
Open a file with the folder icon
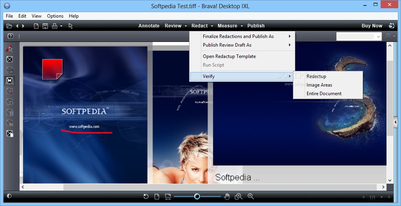tap(9, 26)
